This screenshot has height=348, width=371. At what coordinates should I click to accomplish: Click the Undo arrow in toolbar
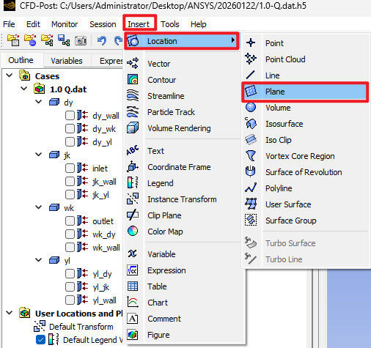pyautogui.click(x=102, y=40)
